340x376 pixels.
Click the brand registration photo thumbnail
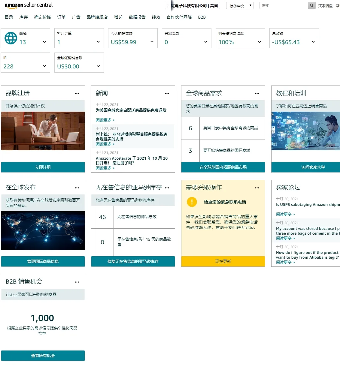coord(43,131)
